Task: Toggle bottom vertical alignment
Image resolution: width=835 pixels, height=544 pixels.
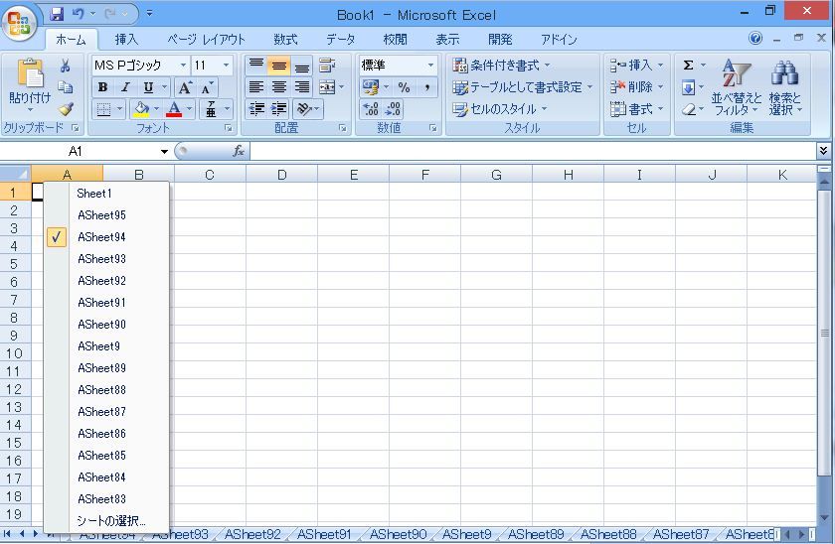Action: [302, 66]
